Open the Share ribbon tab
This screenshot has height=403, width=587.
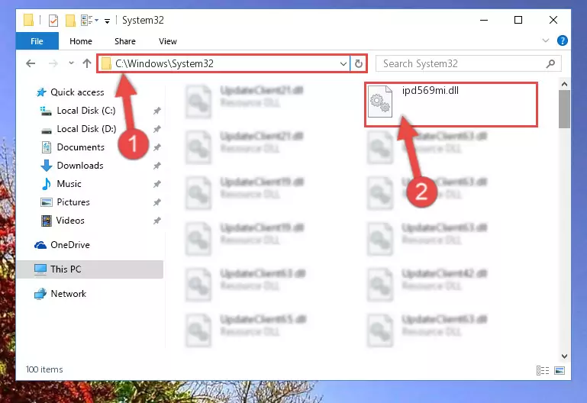coord(125,41)
